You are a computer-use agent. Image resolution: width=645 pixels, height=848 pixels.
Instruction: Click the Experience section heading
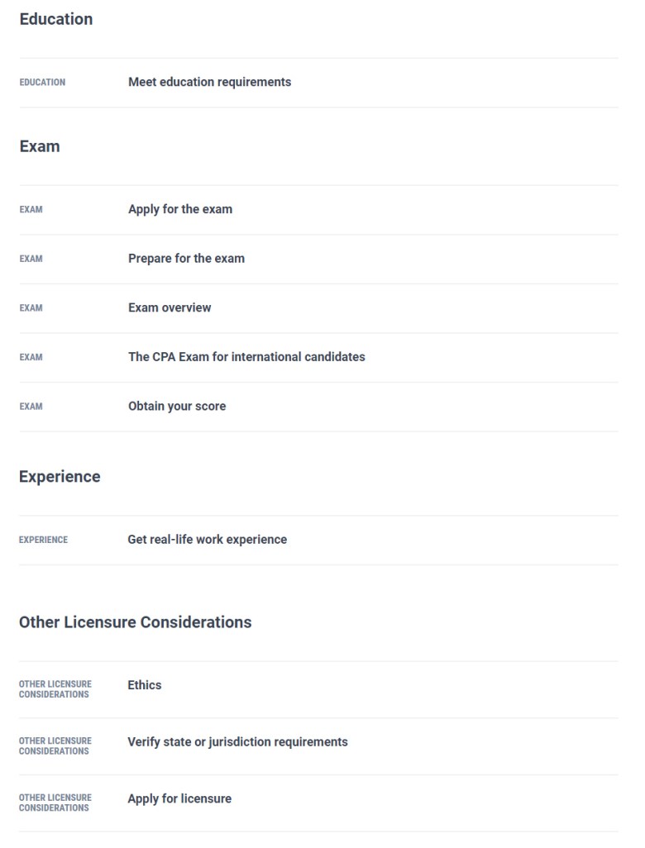(x=60, y=477)
